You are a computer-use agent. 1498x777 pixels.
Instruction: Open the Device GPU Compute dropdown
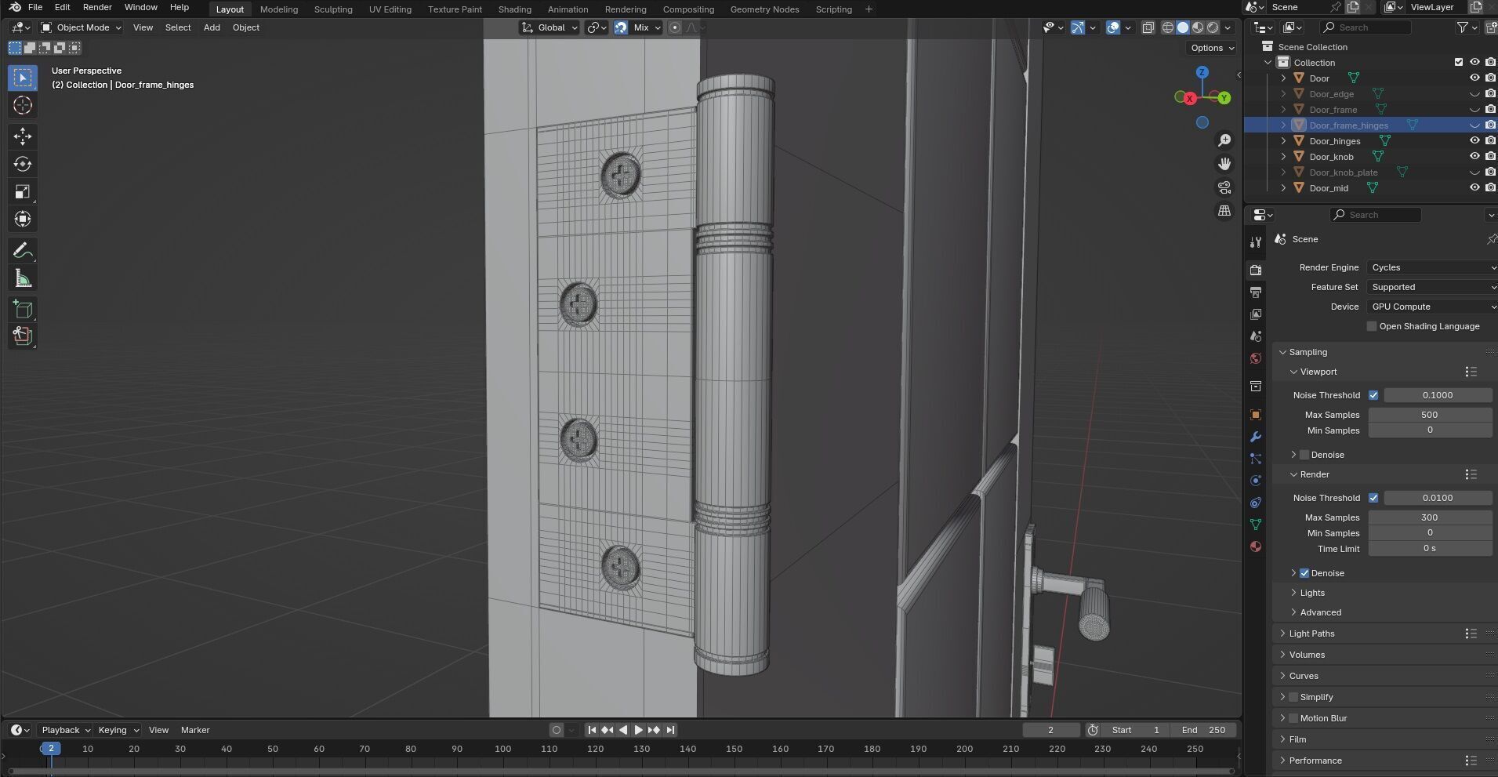click(x=1431, y=307)
